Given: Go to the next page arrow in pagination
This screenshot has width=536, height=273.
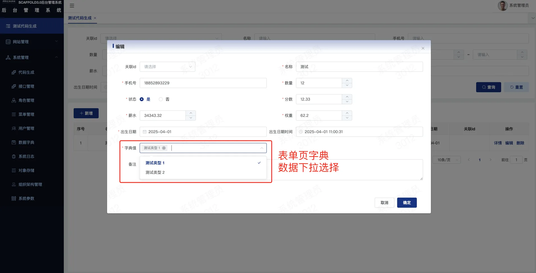Looking at the screenshot, I should 490,160.
